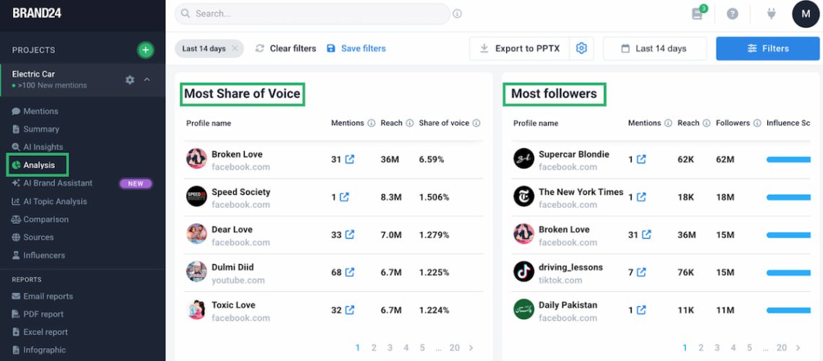Go to page 20 in Share of Voice

(x=455, y=347)
